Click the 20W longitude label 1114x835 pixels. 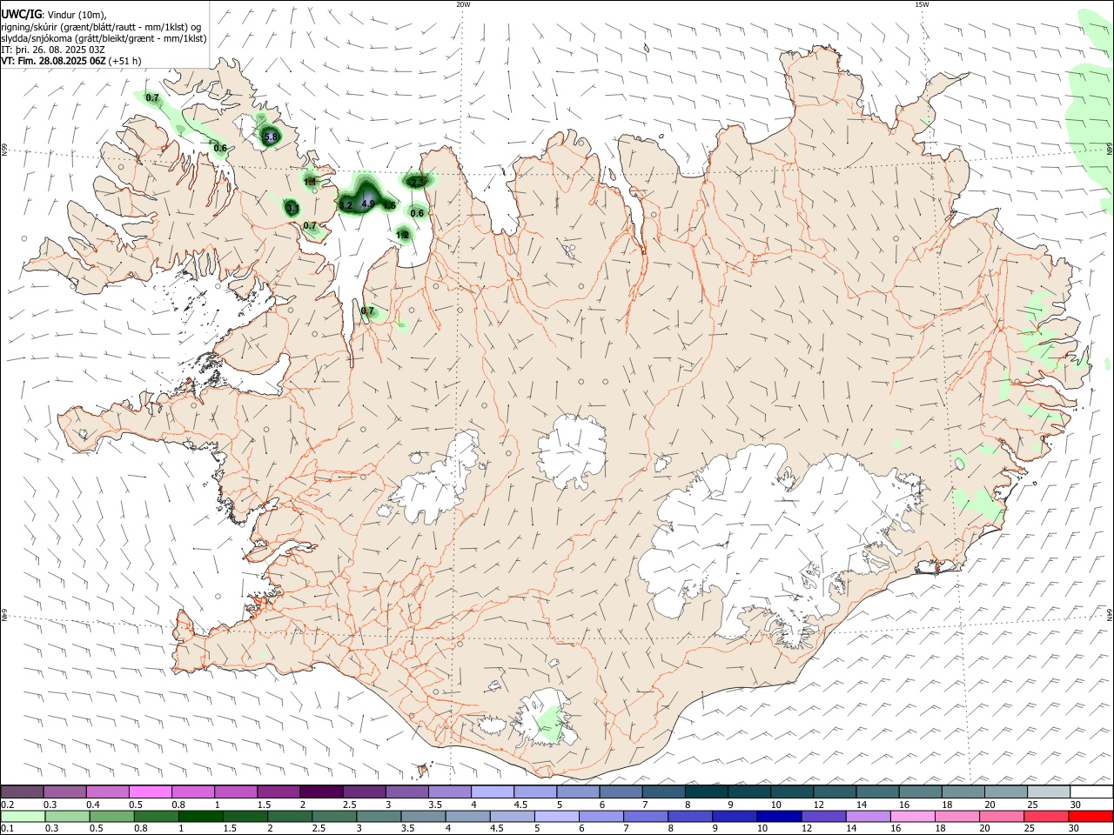click(x=463, y=4)
